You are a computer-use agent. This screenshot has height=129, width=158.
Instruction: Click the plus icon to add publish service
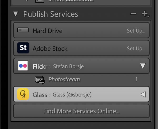tap(146, 14)
